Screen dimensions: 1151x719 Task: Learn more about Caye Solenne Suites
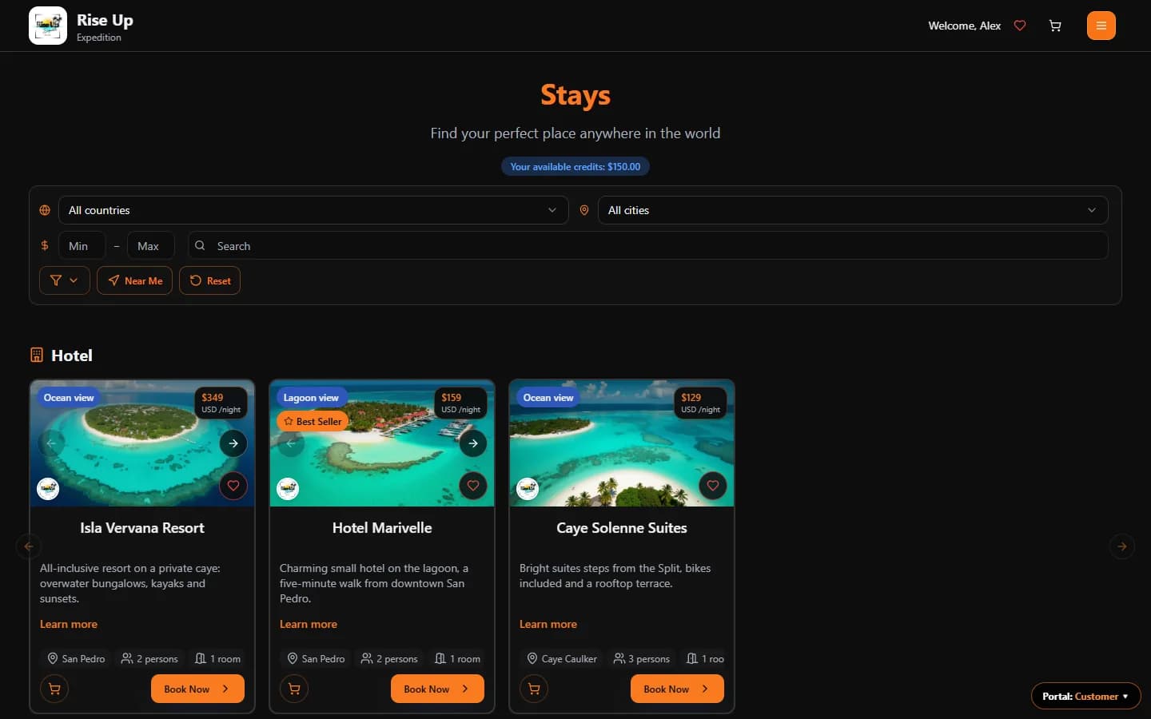[548, 624]
